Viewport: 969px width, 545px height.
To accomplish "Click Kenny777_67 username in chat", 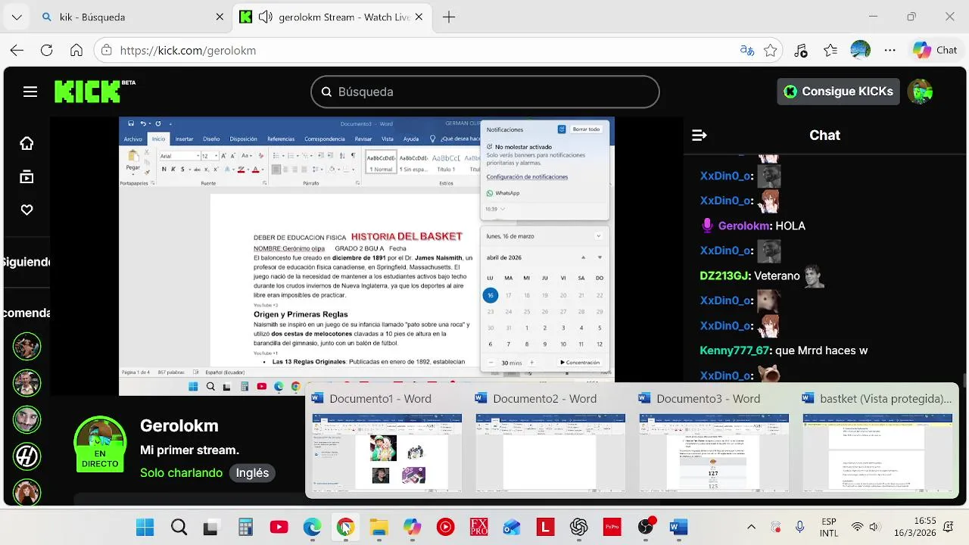I will click(734, 350).
